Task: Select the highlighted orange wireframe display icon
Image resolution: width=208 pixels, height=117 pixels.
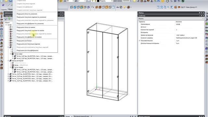Action: click(107, 7)
